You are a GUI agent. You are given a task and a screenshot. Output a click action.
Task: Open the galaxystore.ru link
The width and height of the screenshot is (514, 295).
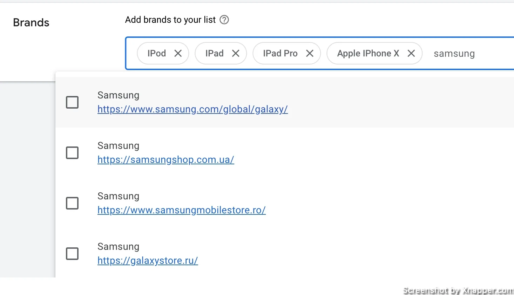(x=148, y=261)
